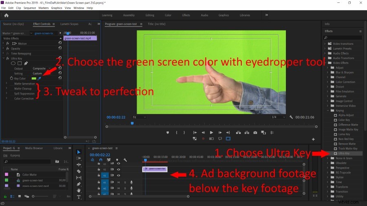Reset the Motion effect

click(x=60, y=43)
